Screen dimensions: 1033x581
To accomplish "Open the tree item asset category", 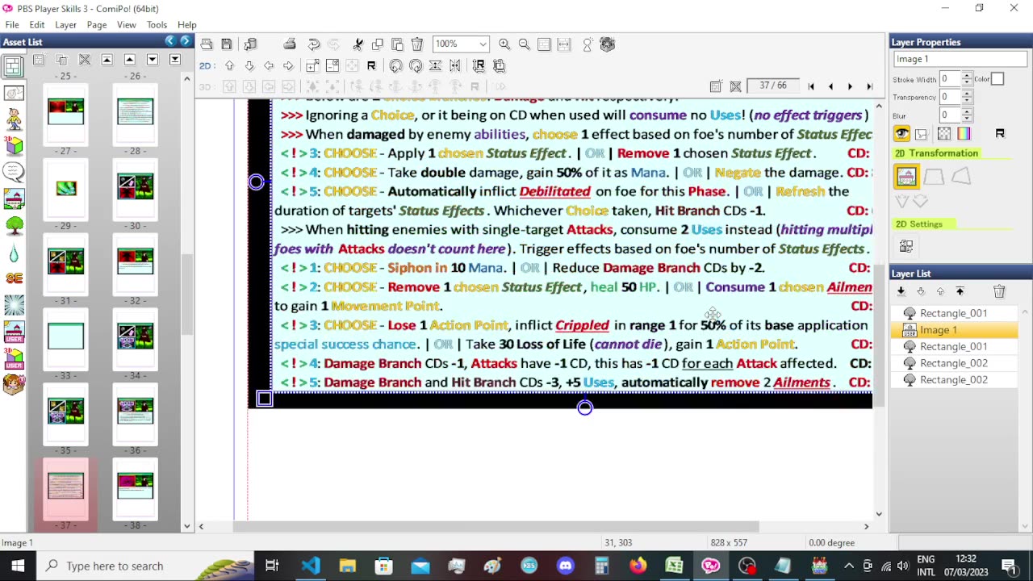I will (14, 225).
